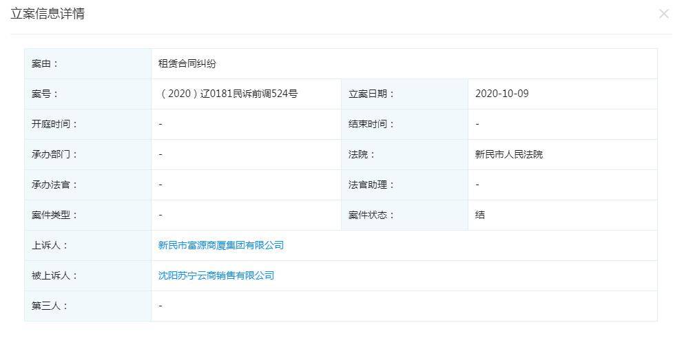The height and width of the screenshot is (347, 684).
Task: Select the 新民市人民法院 court value
Action: [x=508, y=154]
